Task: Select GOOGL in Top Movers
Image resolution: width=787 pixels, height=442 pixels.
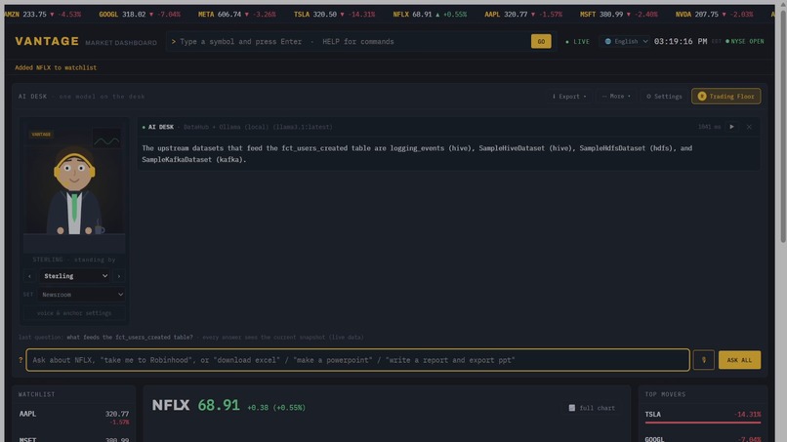Action: click(x=703, y=438)
